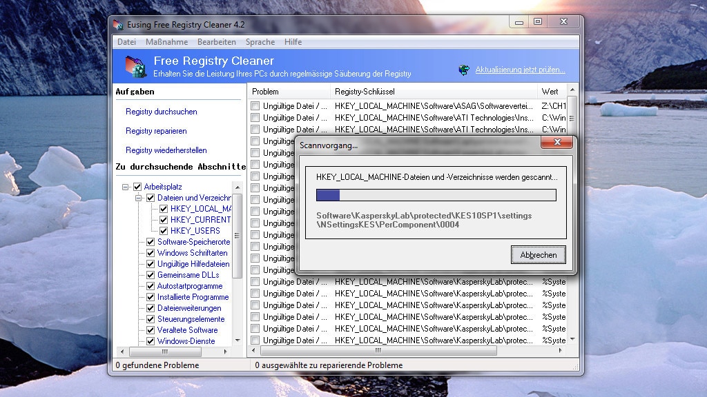
Task: Collapse the Arbeitsplatz tree node
Action: (x=126, y=187)
